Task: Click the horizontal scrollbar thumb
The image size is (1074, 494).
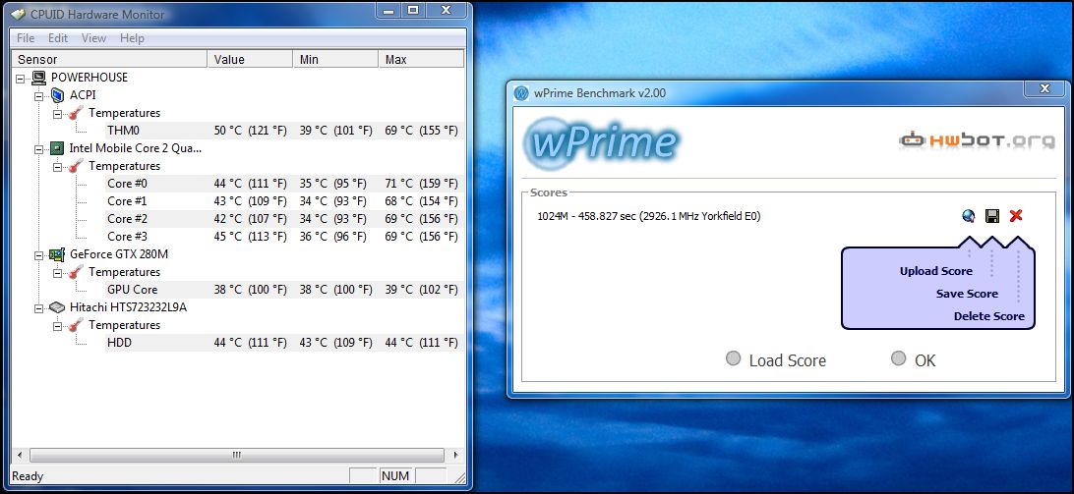Action: [x=237, y=455]
